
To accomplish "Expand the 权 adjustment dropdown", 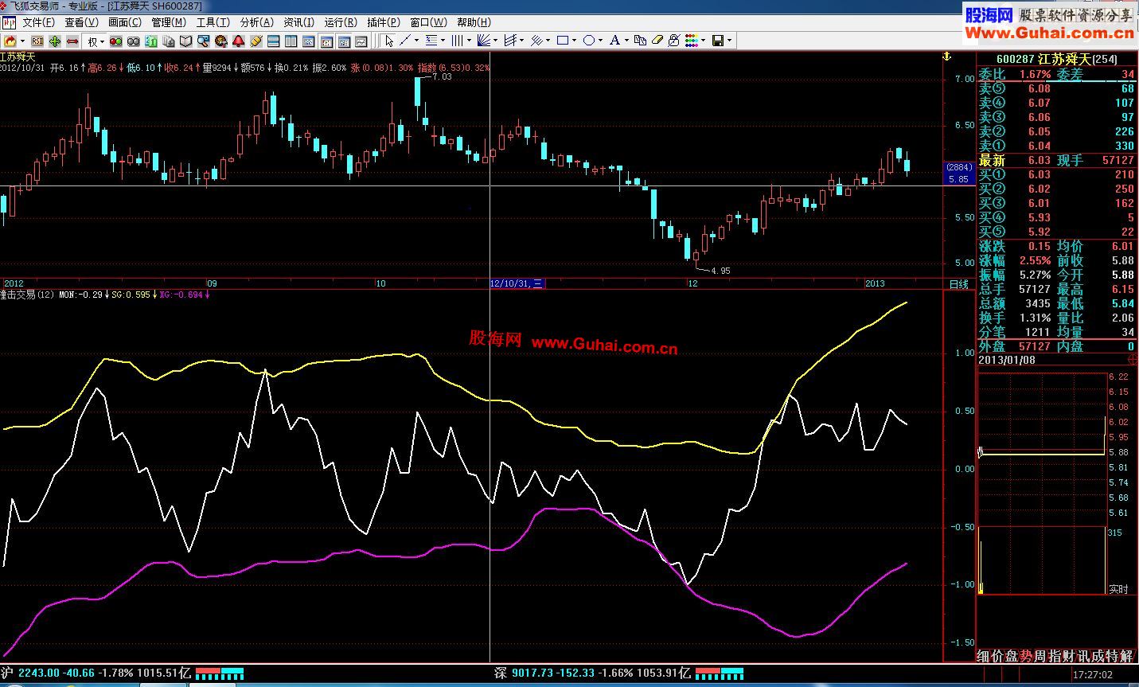I will 102,41.
